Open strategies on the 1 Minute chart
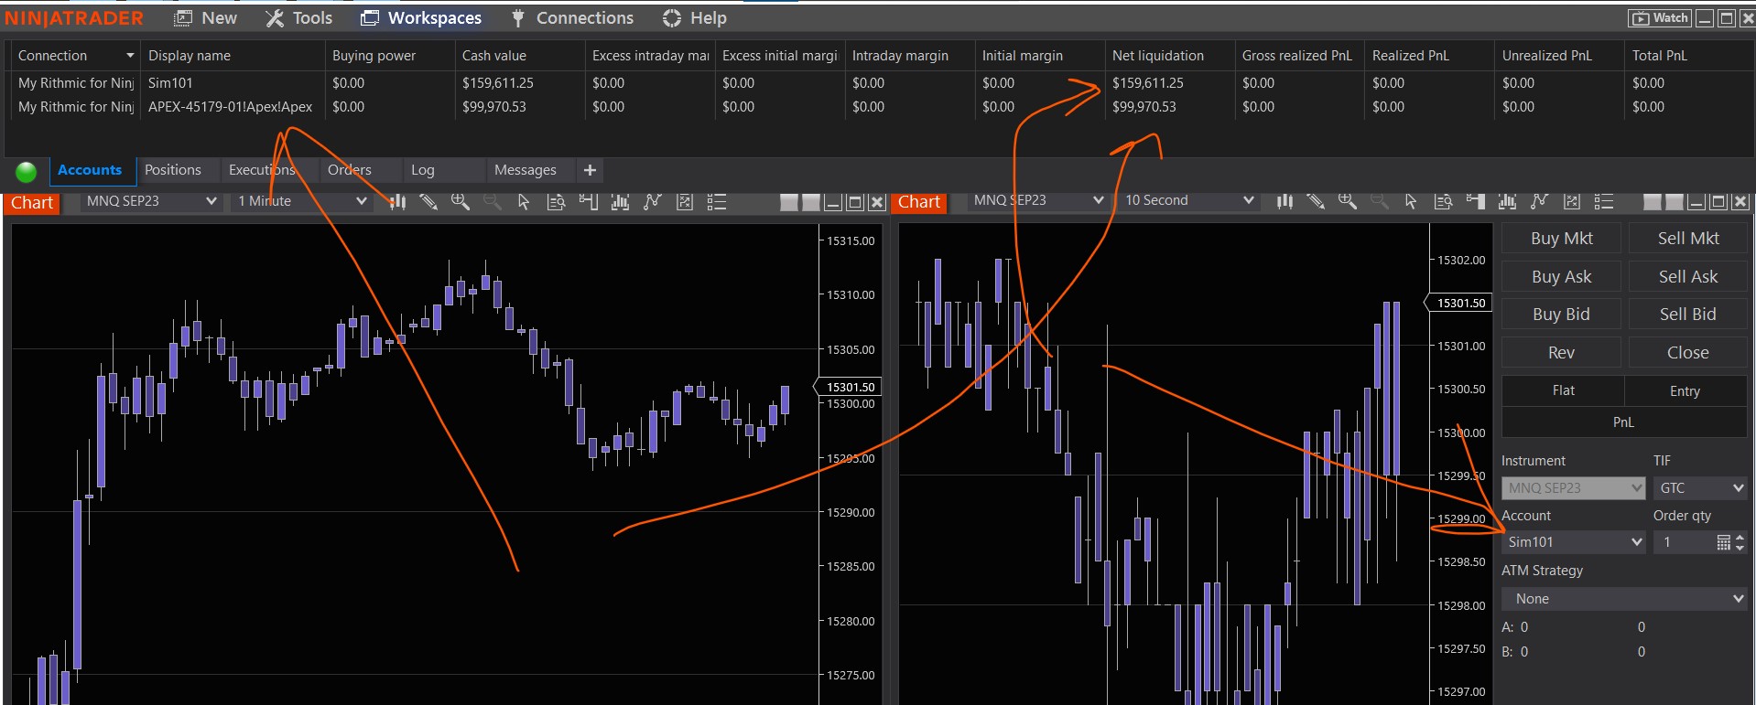 [x=652, y=201]
